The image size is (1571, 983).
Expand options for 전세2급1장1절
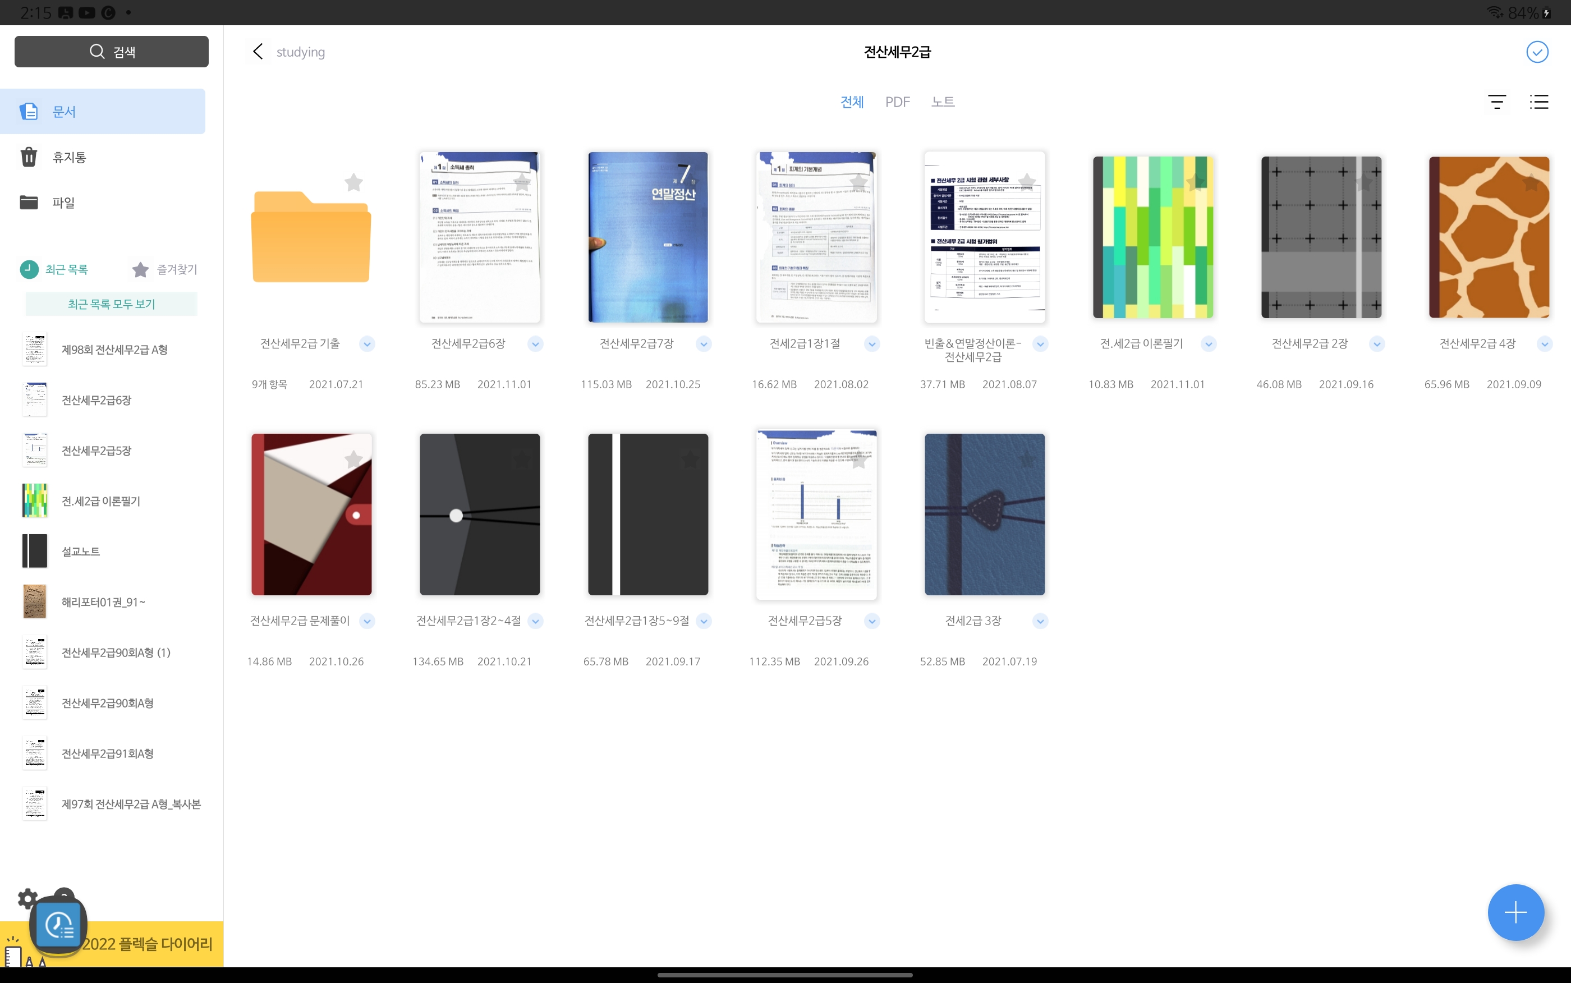(x=872, y=344)
